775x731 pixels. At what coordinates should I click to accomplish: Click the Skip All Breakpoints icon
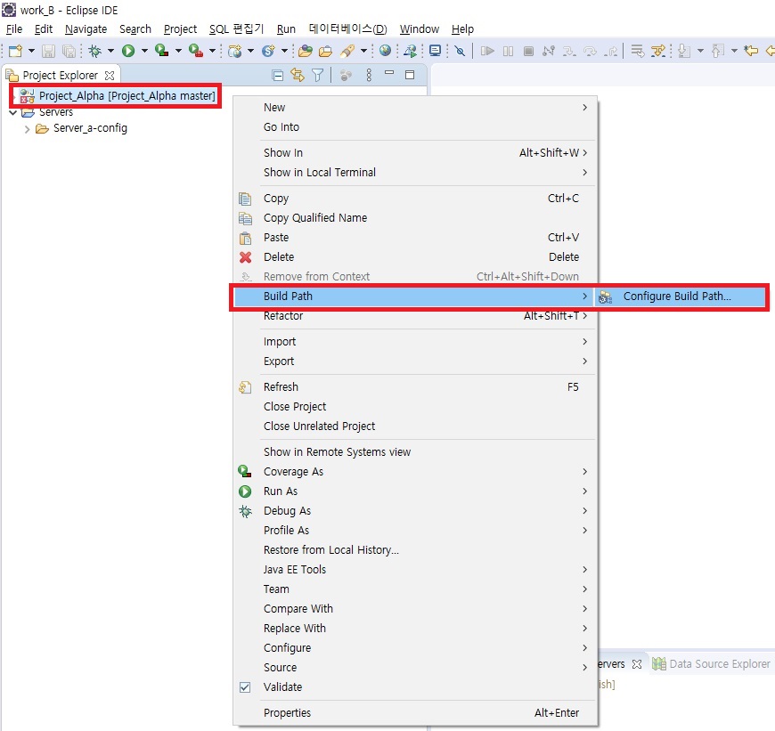[460, 51]
